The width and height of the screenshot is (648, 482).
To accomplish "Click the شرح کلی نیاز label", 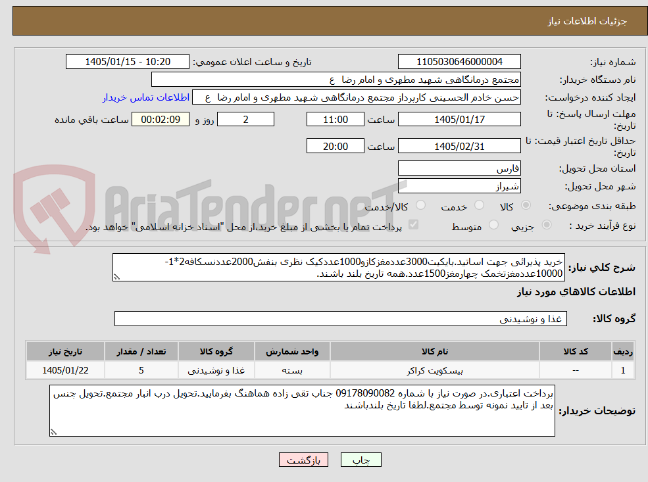I will [602, 268].
